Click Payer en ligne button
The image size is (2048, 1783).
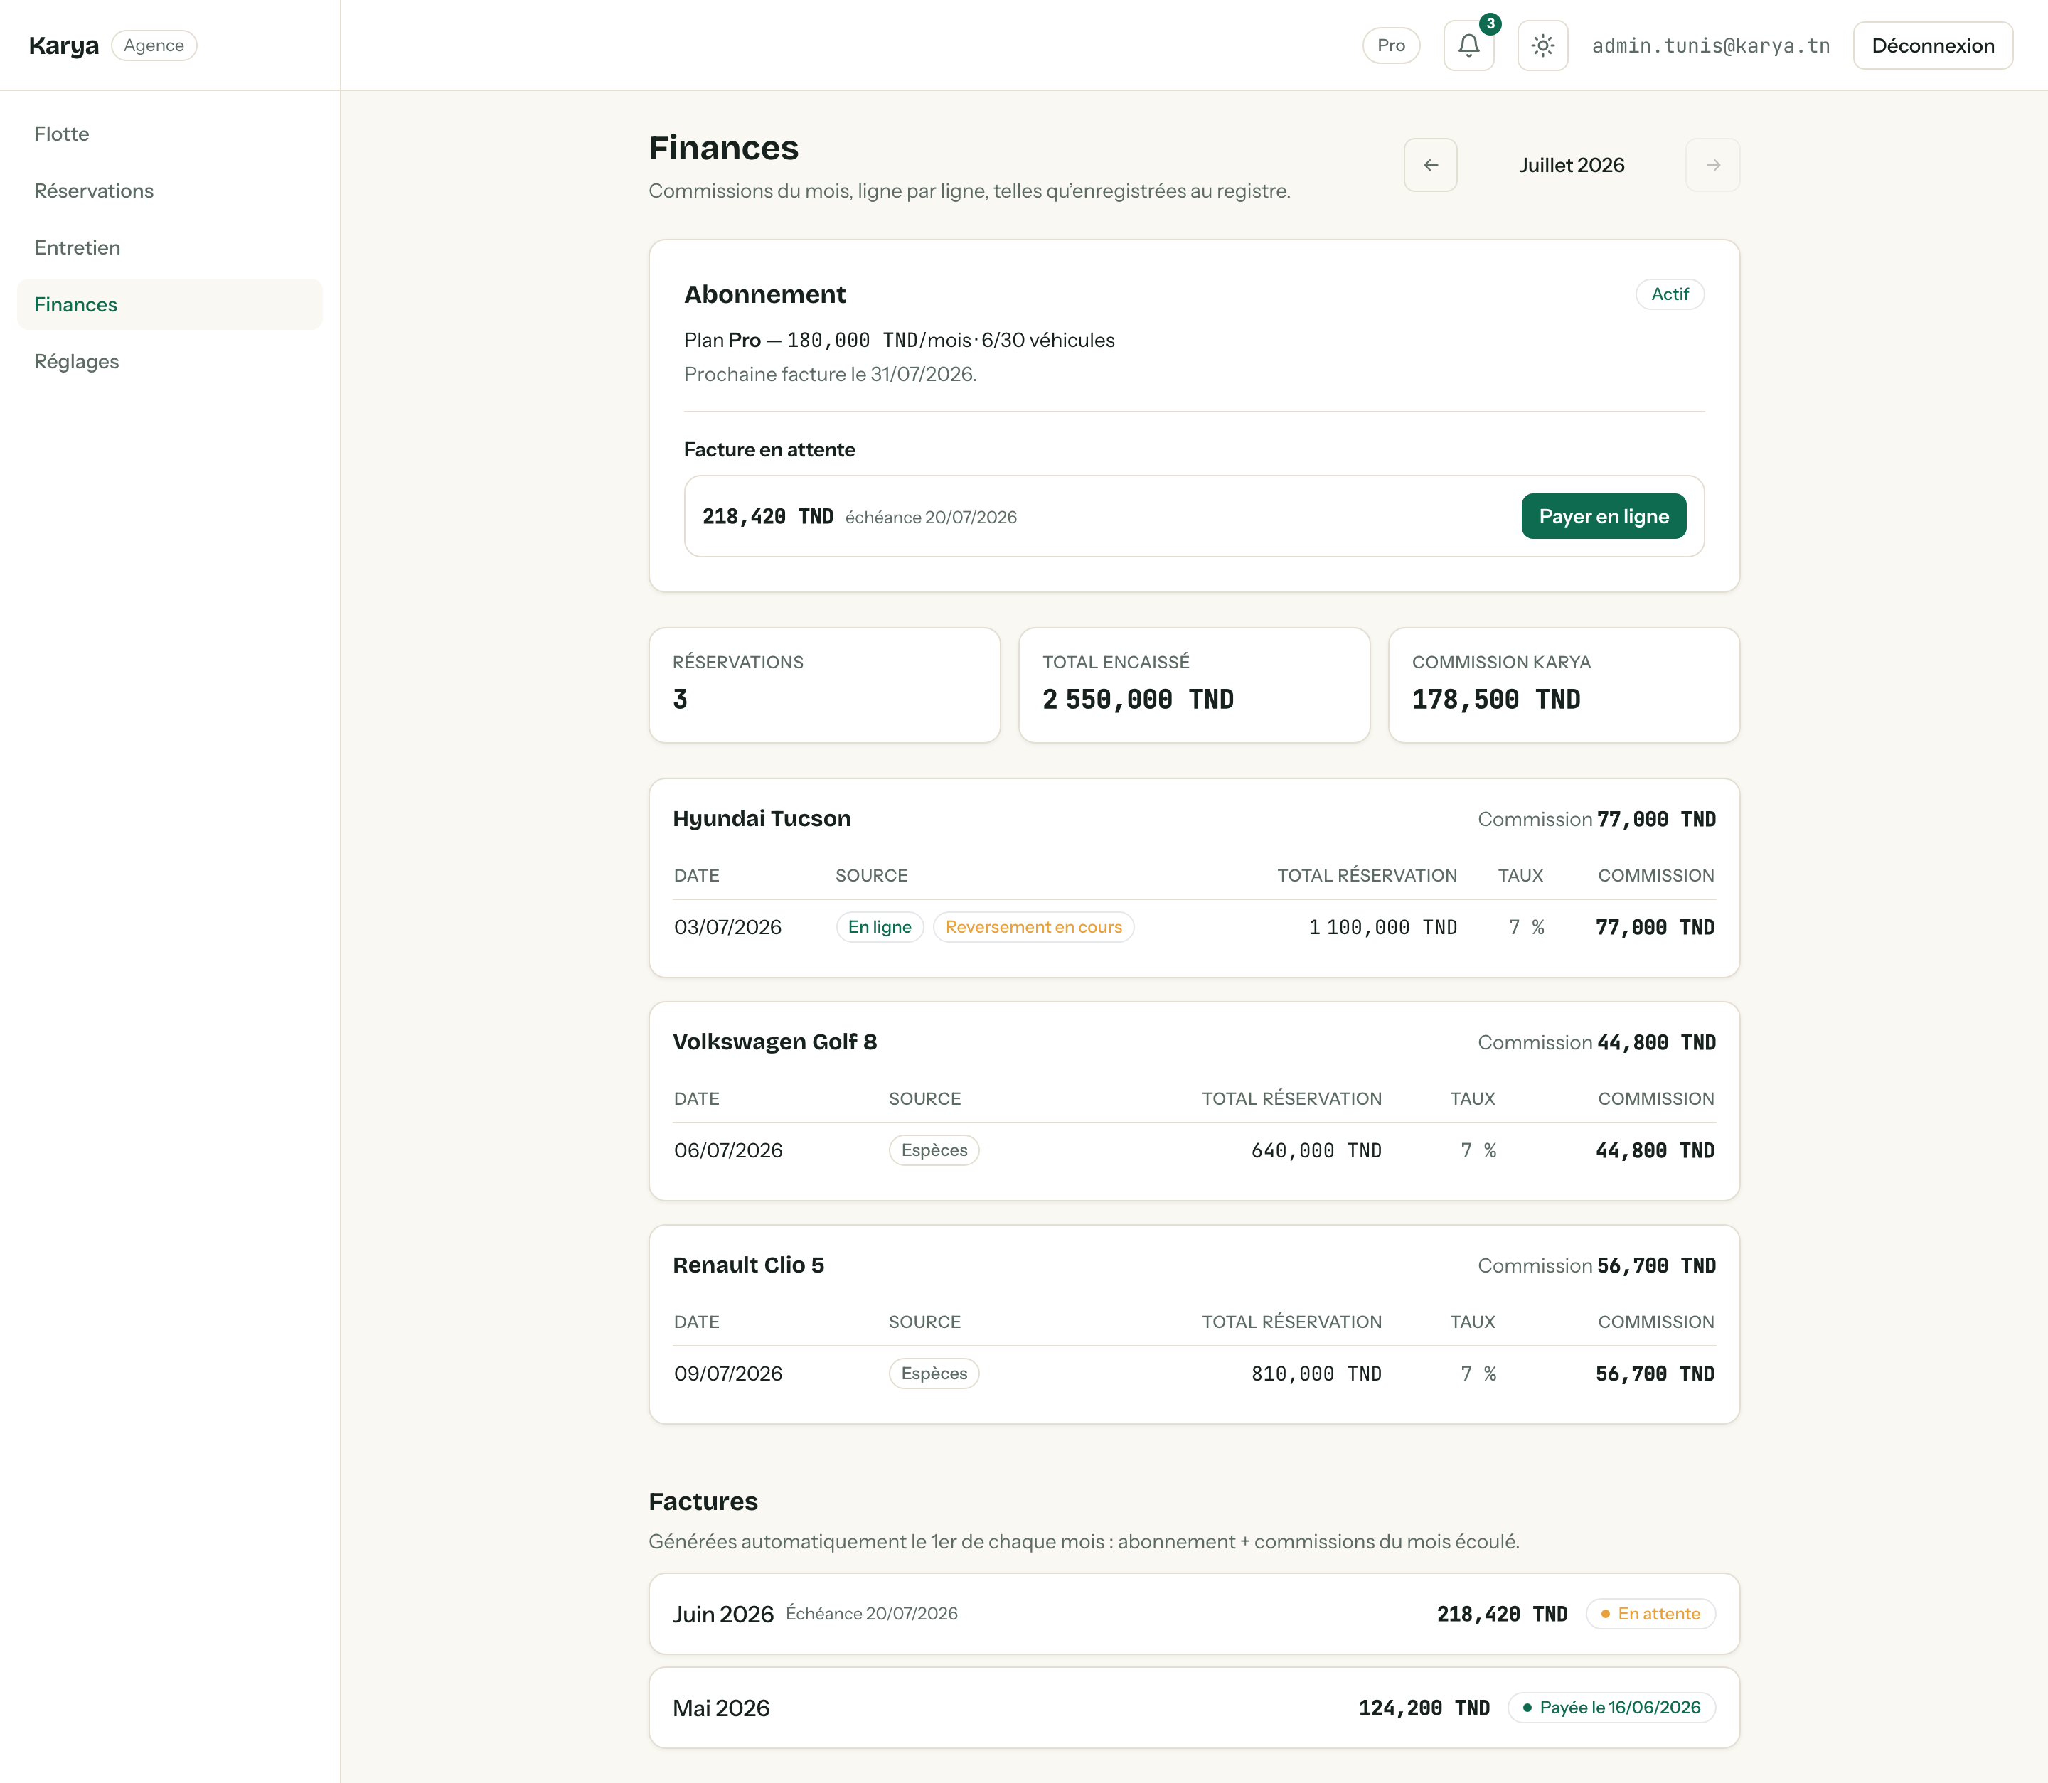[x=1603, y=516]
